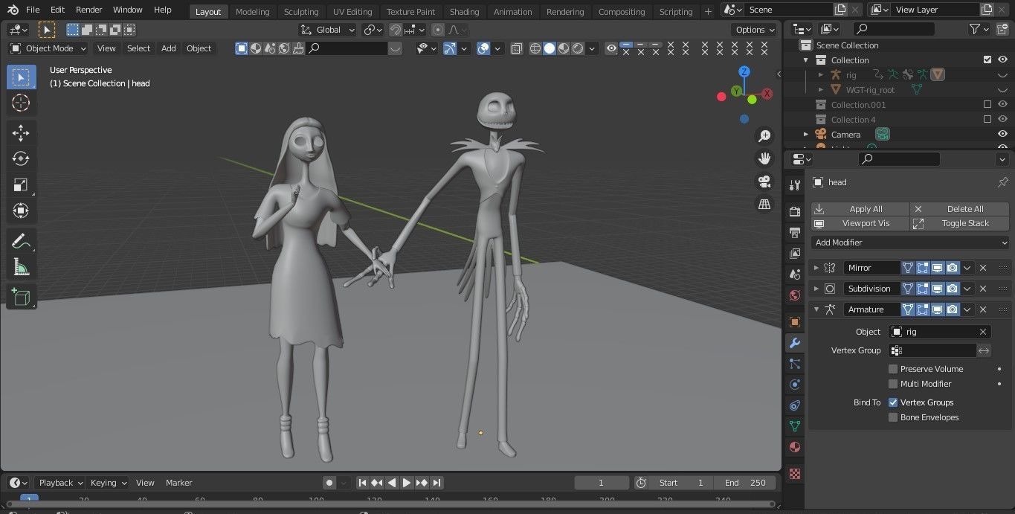Open the Tool properties tab
Image resolution: width=1015 pixels, height=514 pixels.
[795, 185]
